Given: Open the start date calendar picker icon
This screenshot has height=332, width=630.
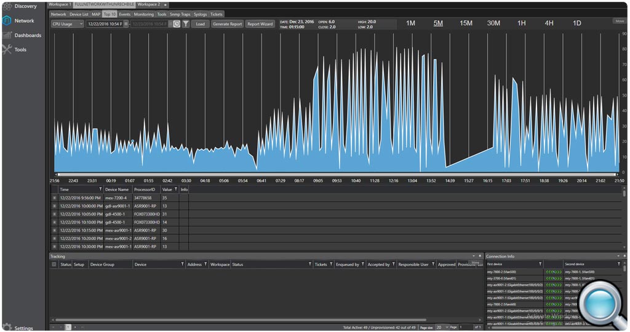Looking at the screenshot, I should point(126,24).
